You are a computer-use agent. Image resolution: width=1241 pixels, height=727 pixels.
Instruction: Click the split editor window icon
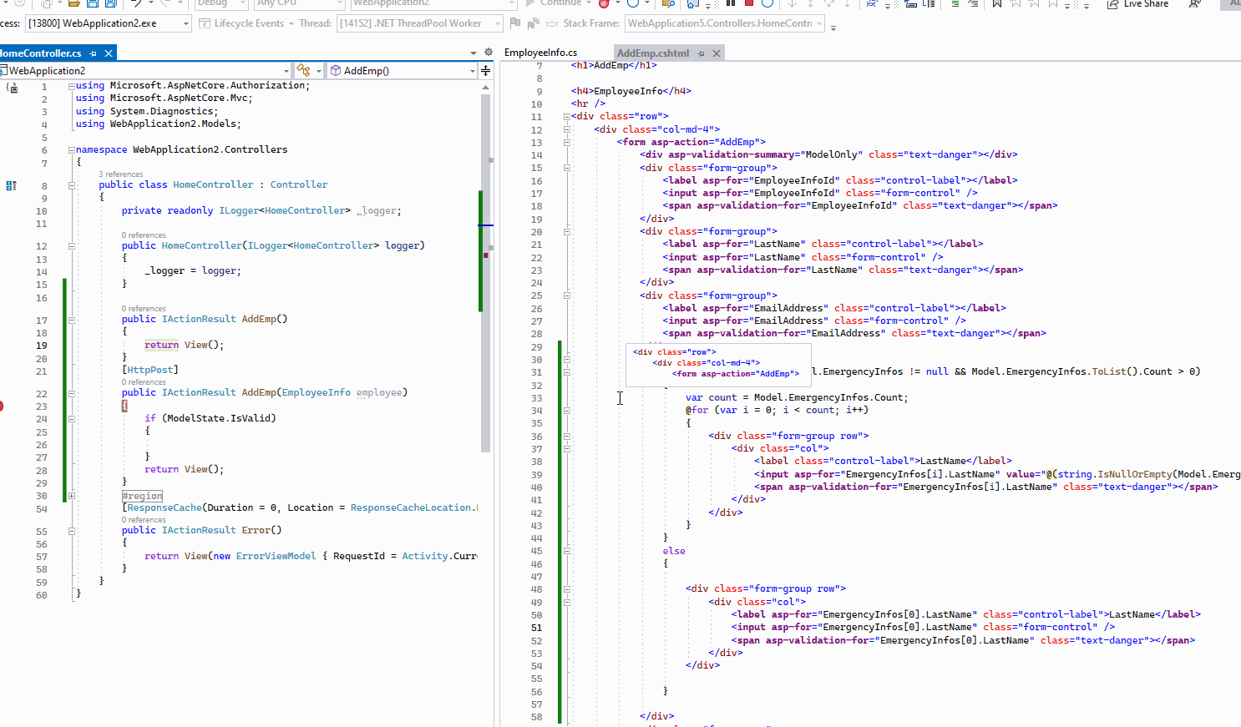tap(485, 71)
